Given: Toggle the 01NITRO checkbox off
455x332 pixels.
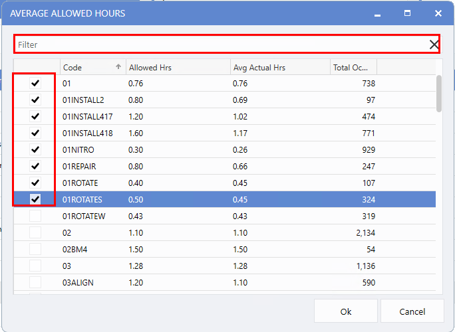Looking at the screenshot, I should click(x=35, y=150).
